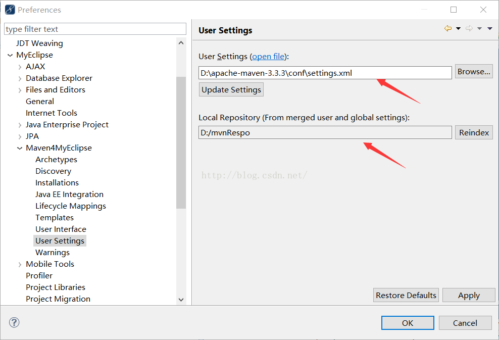Expand the Java Enterprise Project node
The width and height of the screenshot is (499, 340).
(x=20, y=125)
